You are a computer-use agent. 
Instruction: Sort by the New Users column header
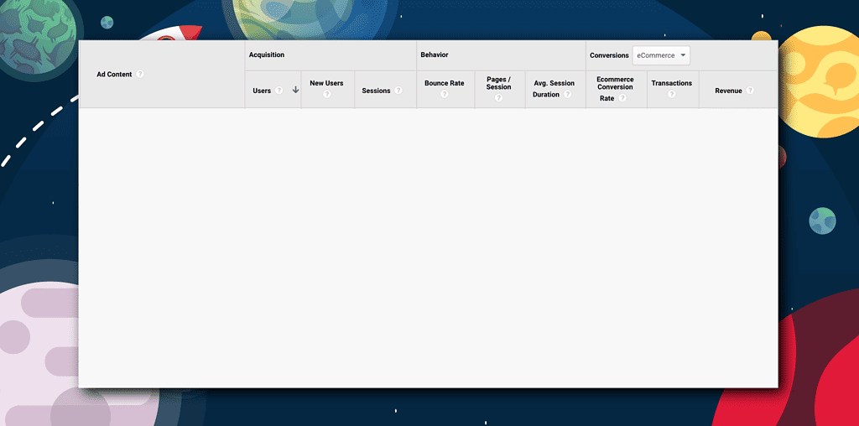tap(326, 83)
